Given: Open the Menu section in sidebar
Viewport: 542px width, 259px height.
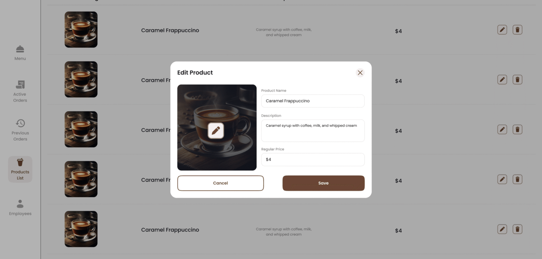Looking at the screenshot, I should tap(20, 53).
